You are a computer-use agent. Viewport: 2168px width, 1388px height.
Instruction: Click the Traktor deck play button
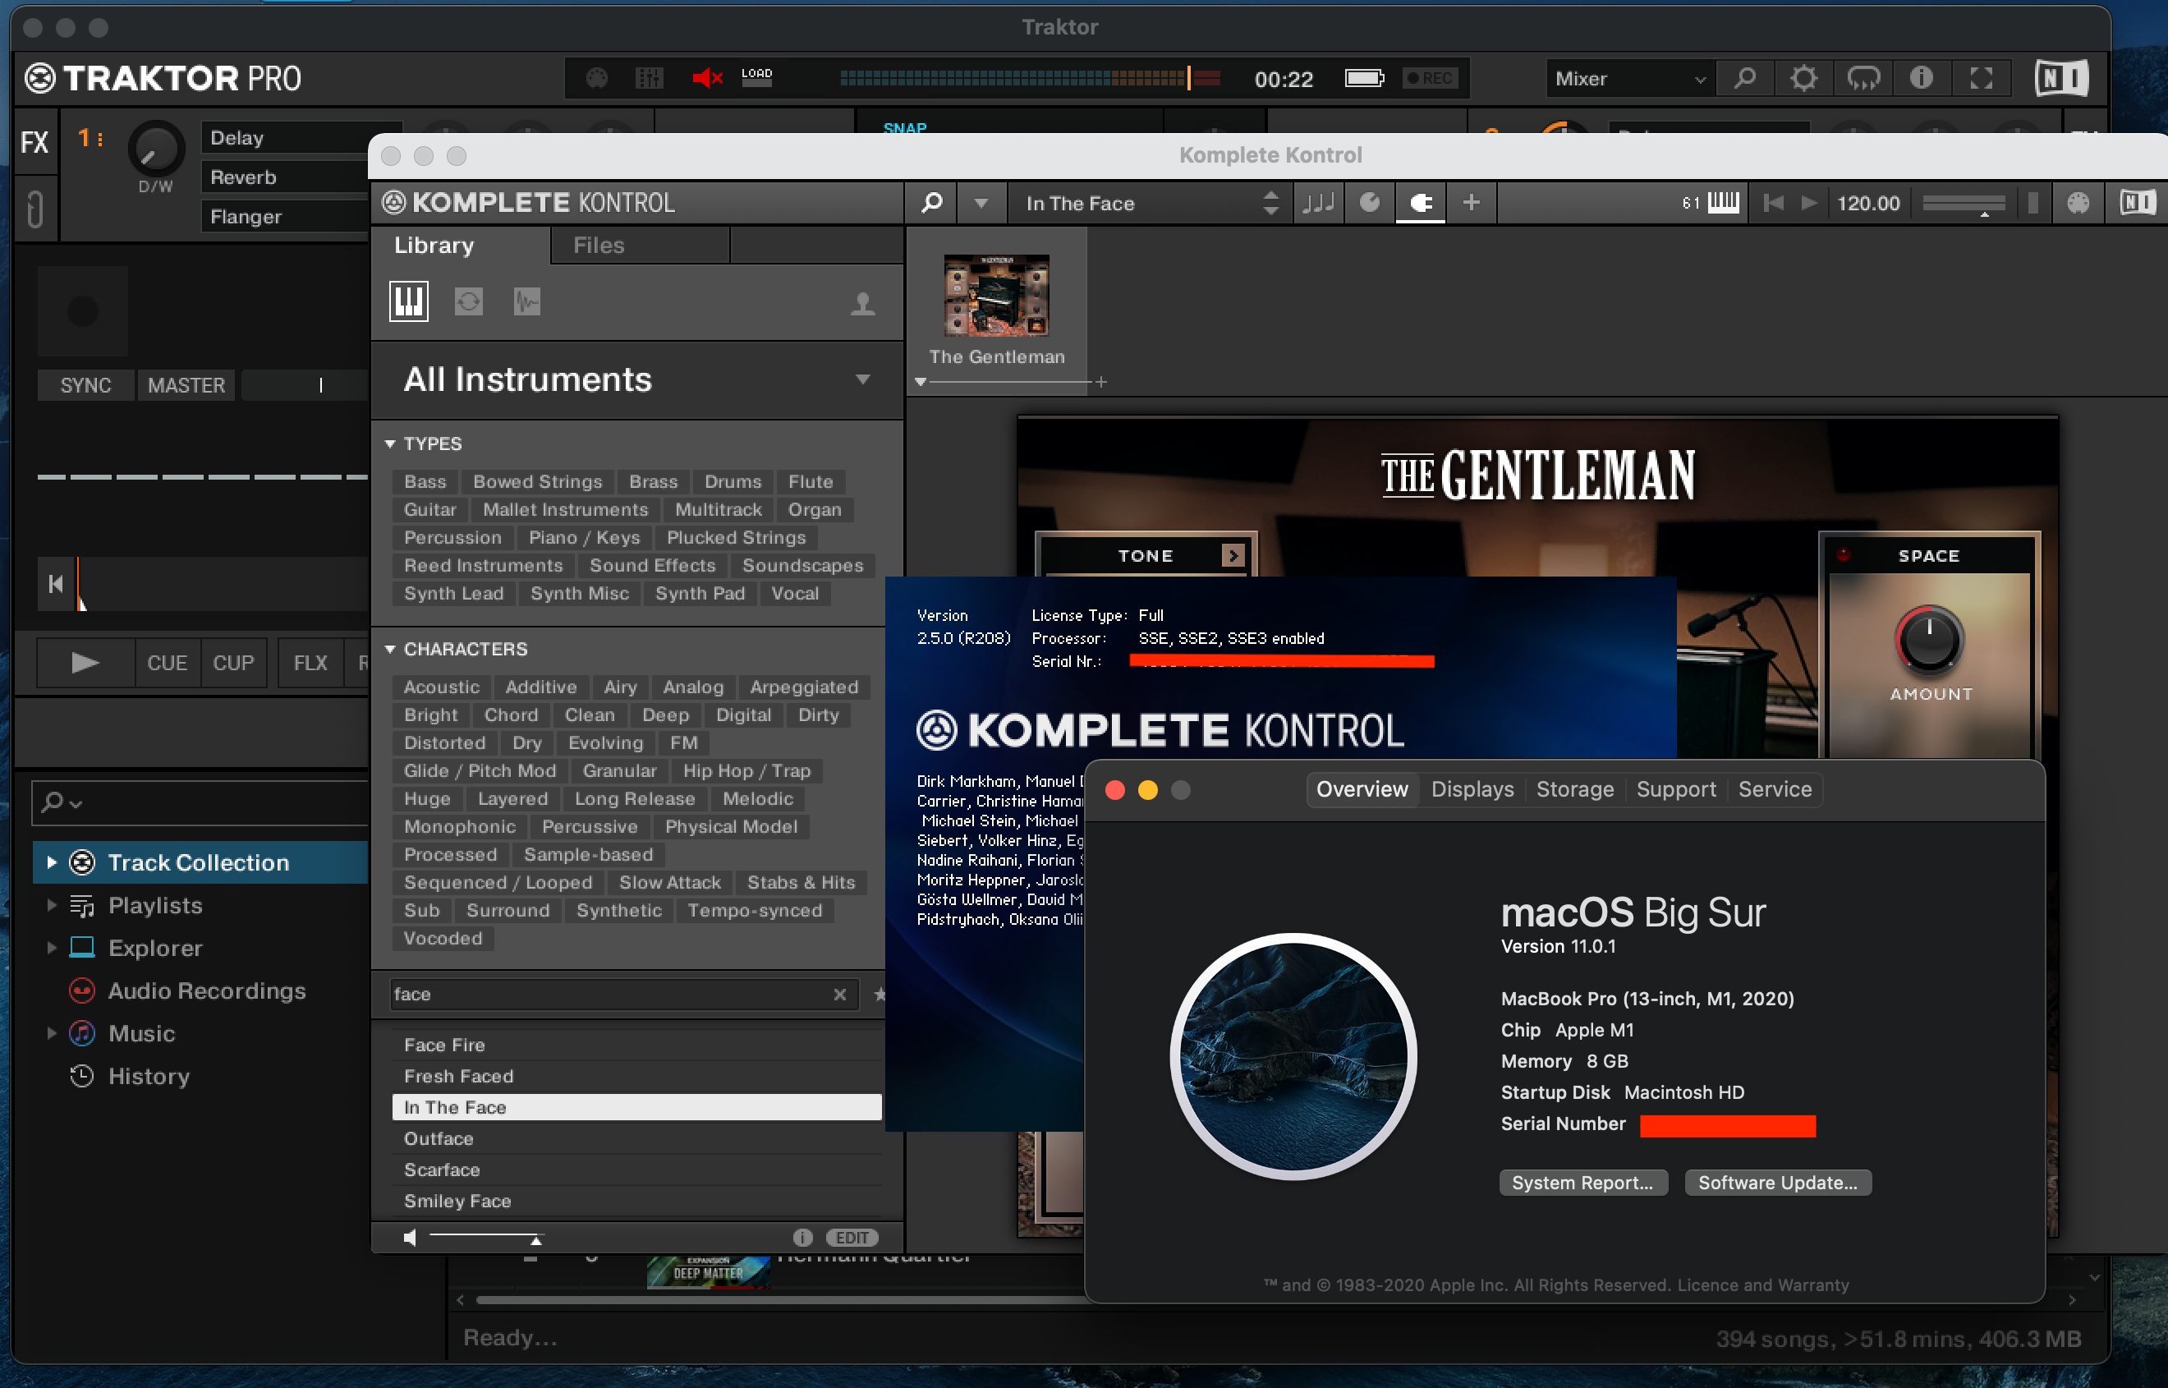pos(85,664)
